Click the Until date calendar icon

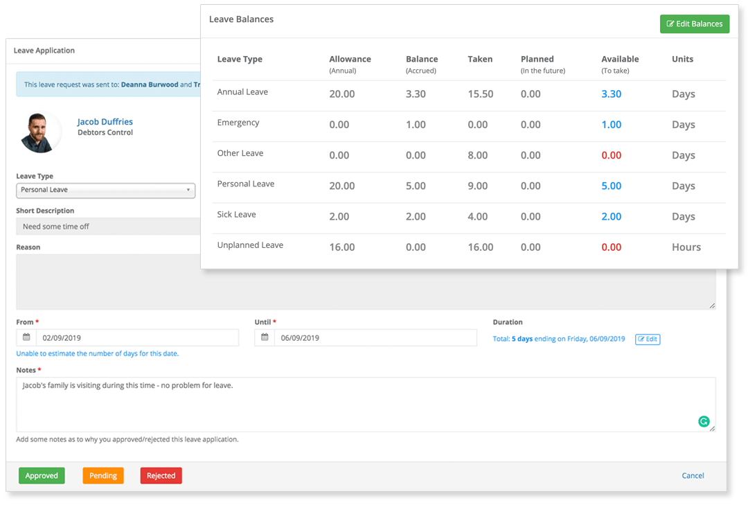(265, 338)
